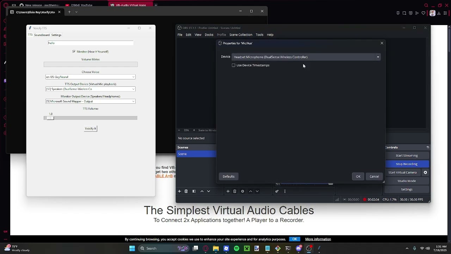Open OBS Help menu
Screen dimensions: 451x254
270,35
